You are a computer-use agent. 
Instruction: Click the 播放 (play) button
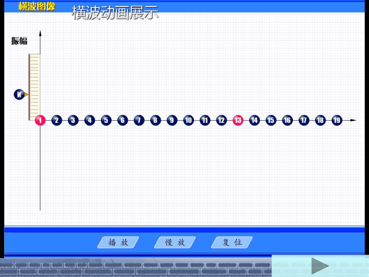[x=118, y=242]
